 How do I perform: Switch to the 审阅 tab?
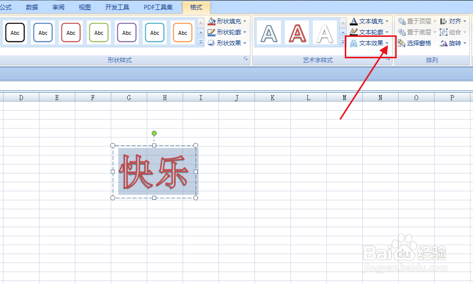[x=58, y=7]
